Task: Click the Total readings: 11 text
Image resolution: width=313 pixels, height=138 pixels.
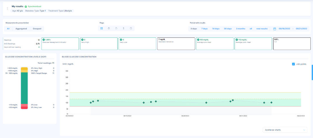Action: (x=46, y=63)
